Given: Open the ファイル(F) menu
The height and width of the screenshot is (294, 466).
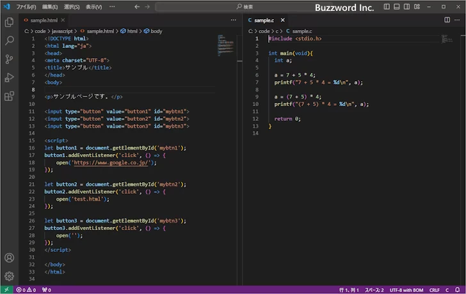Looking at the screenshot, I should (26, 6).
